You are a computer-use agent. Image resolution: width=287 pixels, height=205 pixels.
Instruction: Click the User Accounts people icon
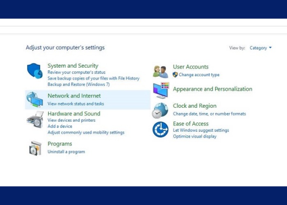pyautogui.click(x=160, y=71)
